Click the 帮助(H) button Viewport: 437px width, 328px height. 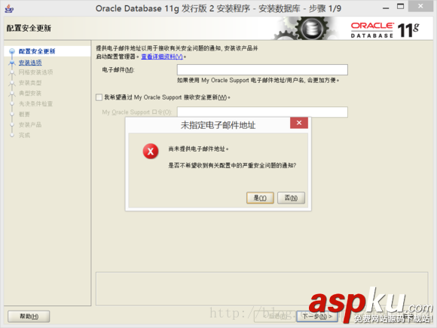pos(29,316)
